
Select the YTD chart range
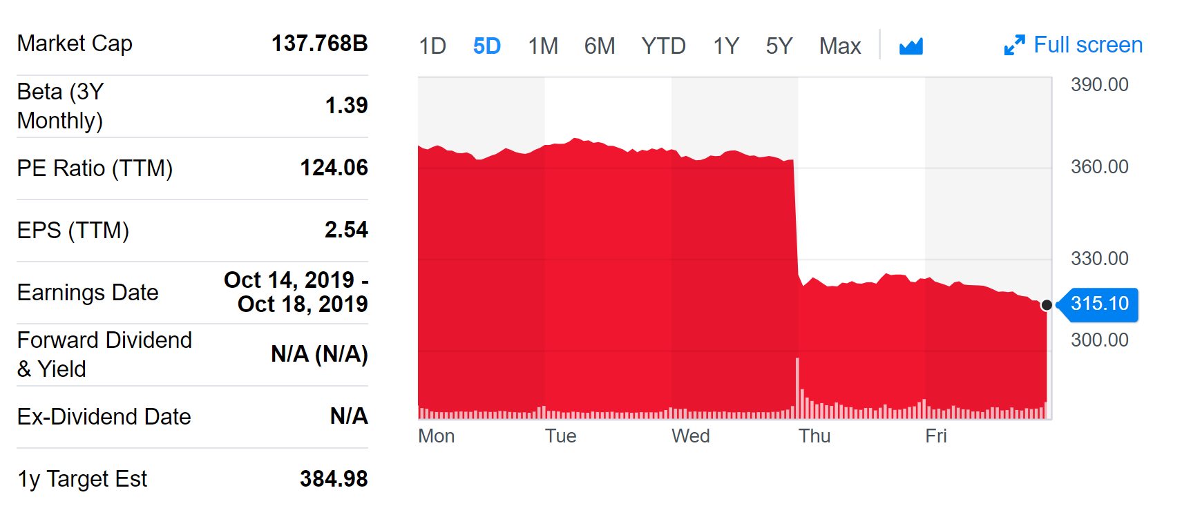coord(663,46)
